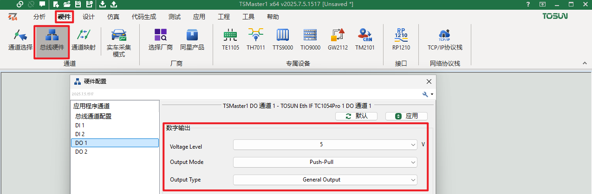Open the TIO9000 device tool
Screen dimensions: 592x194
pyautogui.click(x=310, y=40)
